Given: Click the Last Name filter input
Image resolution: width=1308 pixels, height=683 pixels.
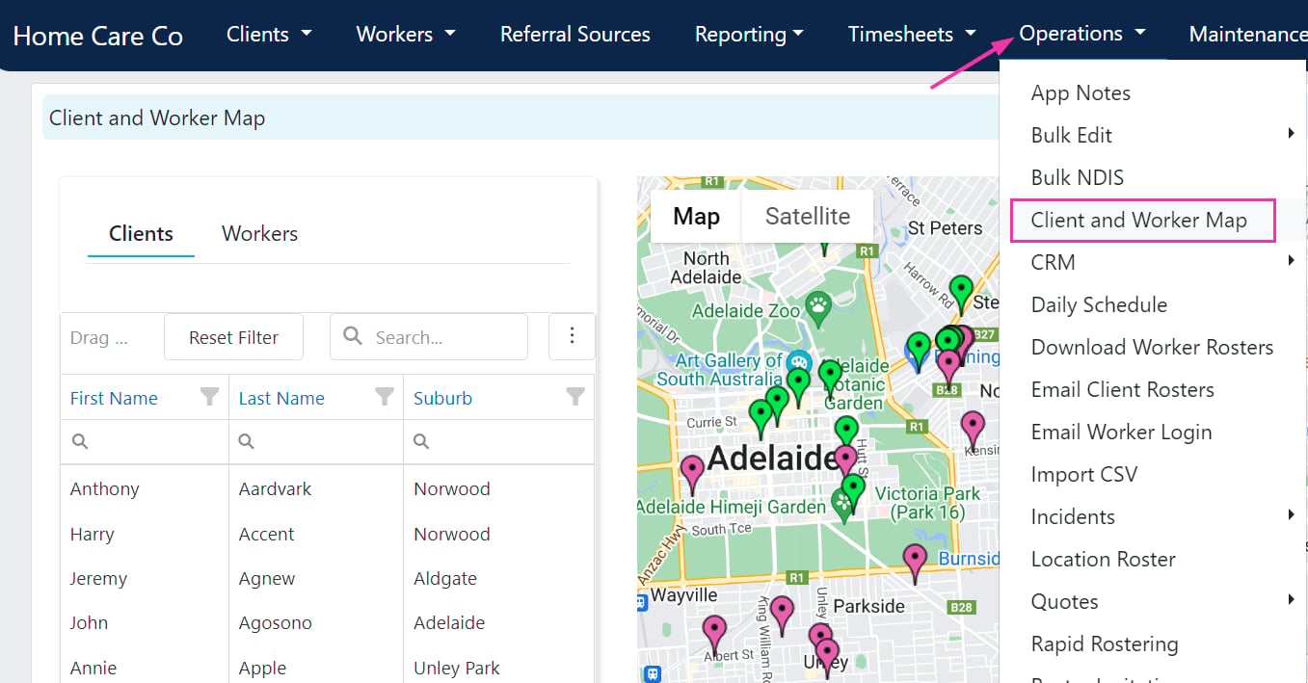Looking at the screenshot, I should pyautogui.click(x=316, y=441).
